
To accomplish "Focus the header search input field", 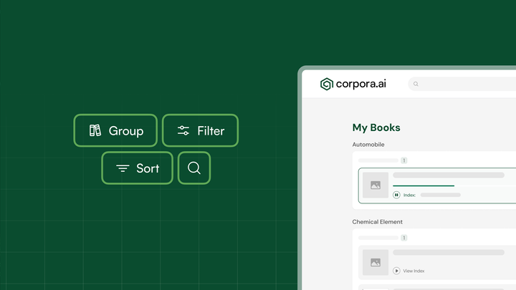I will pyautogui.click(x=466, y=84).
